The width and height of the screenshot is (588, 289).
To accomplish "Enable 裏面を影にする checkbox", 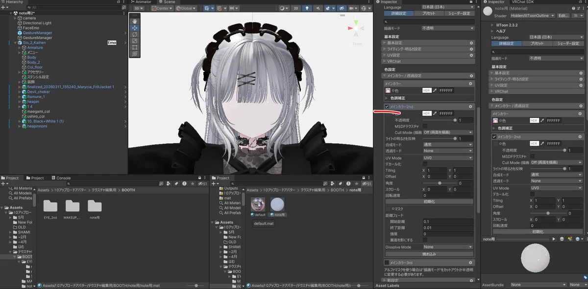I will click(x=425, y=240).
